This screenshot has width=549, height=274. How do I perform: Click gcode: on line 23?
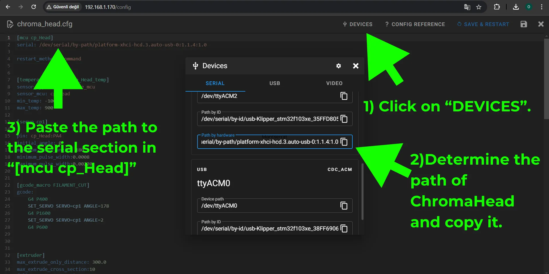(25, 192)
